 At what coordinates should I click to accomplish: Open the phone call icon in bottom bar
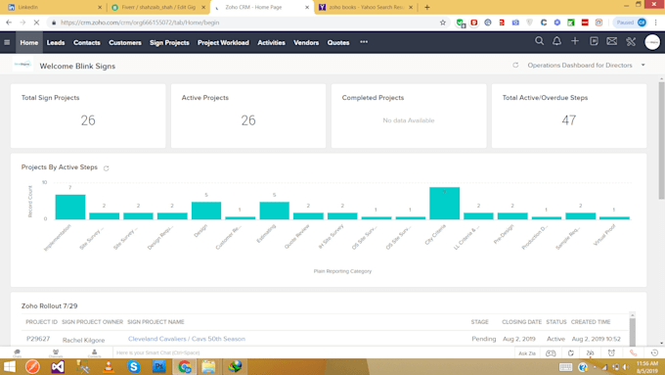pos(633,352)
